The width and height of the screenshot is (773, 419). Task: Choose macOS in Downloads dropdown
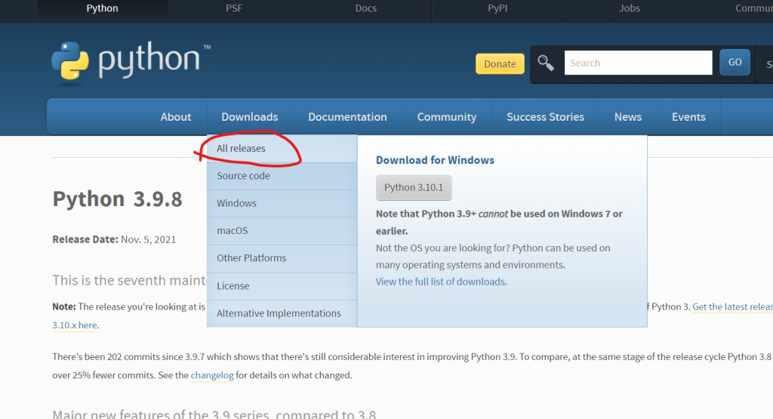coord(282,231)
